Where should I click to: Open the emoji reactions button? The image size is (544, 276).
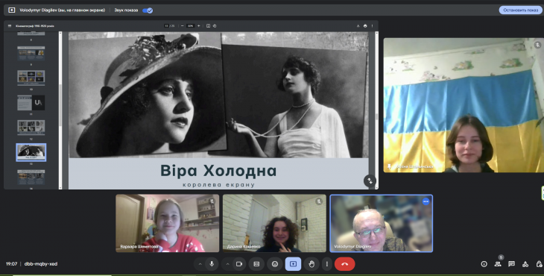[275, 264]
